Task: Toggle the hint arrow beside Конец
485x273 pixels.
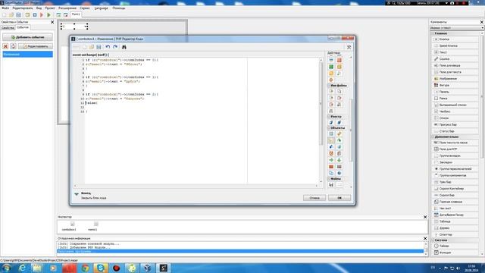Action: (77, 194)
